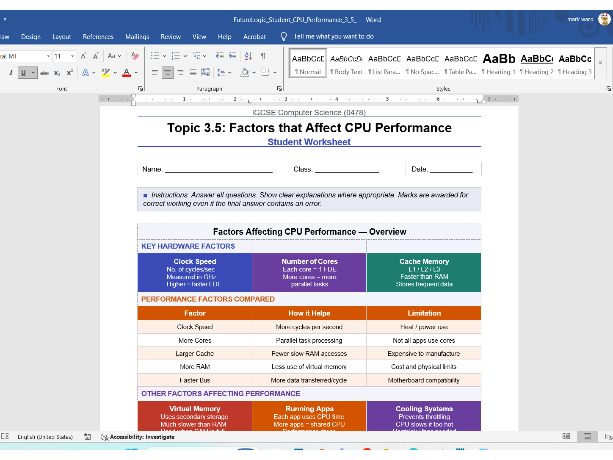Screen dimensions: 613x460
Task: Click the distributed alignment icon
Action: click(206, 72)
